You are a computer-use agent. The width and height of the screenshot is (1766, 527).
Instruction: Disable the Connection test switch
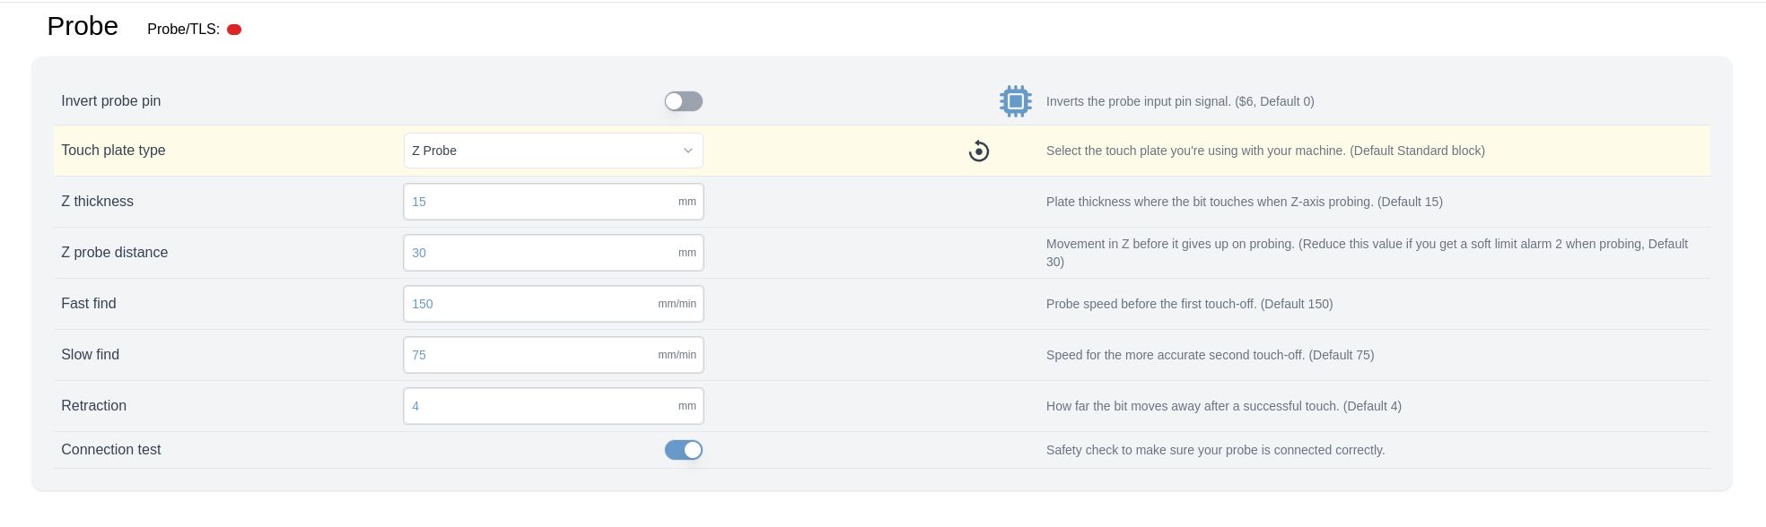[684, 450]
